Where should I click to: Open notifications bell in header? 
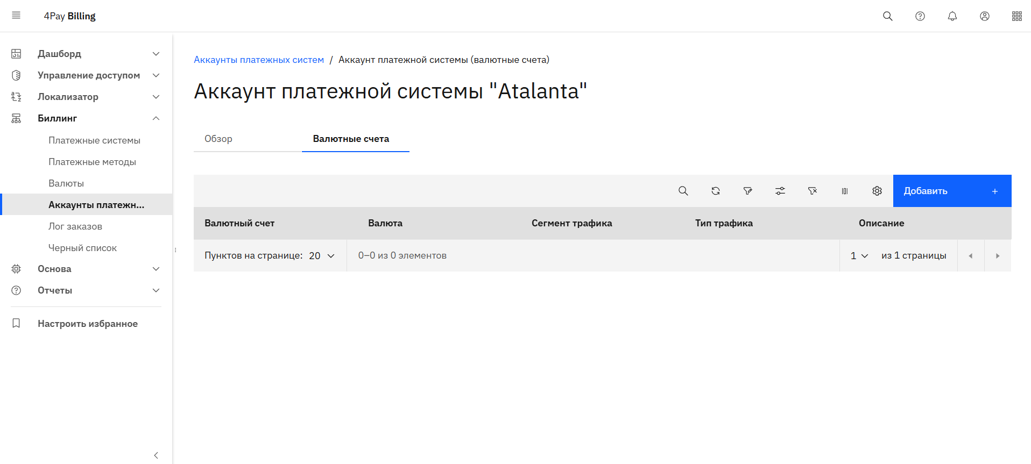point(952,16)
